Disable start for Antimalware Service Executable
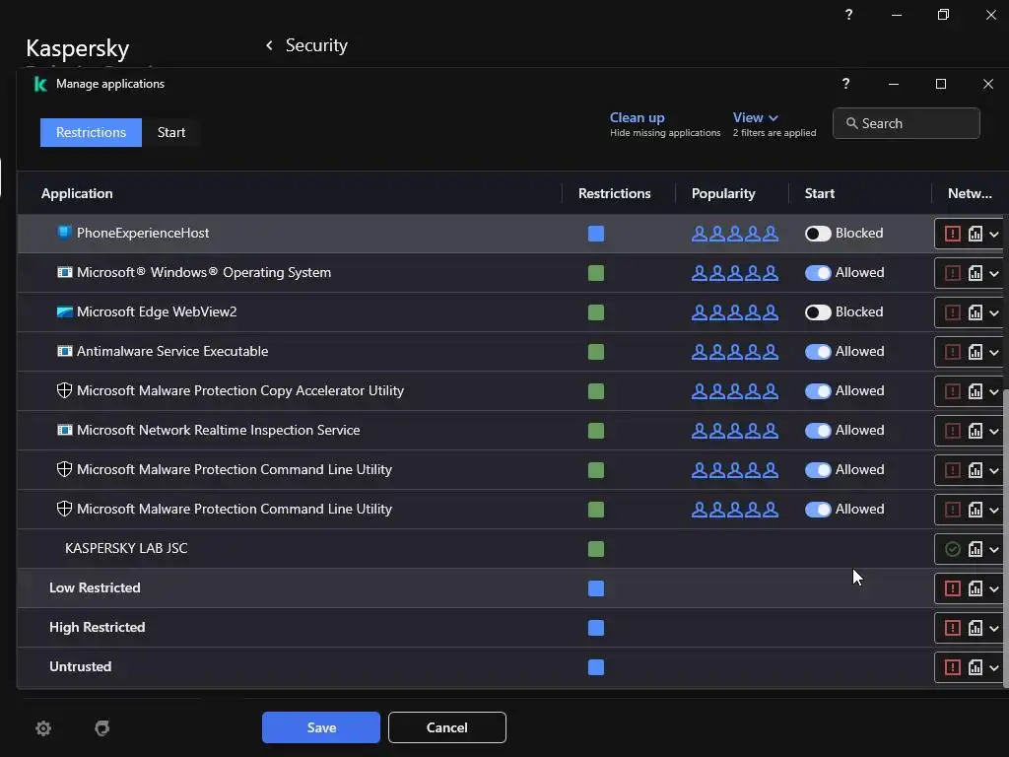 coord(818,352)
